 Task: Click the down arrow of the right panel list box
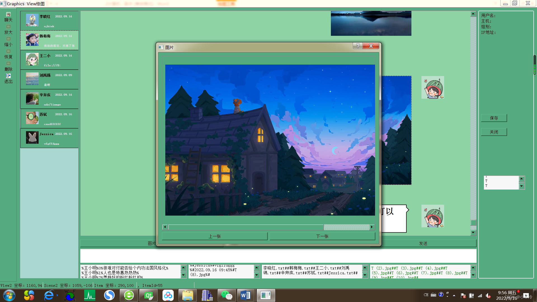(x=522, y=186)
